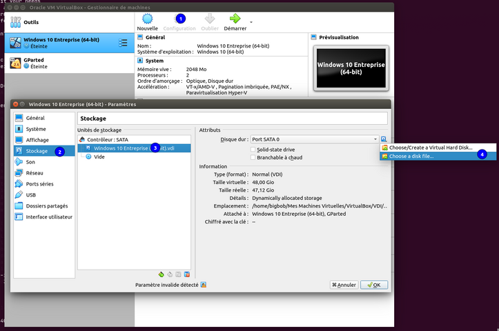Click 'Paravirtualisation Hyper-V' text
This screenshot has height=331, width=499.
pos(217,93)
